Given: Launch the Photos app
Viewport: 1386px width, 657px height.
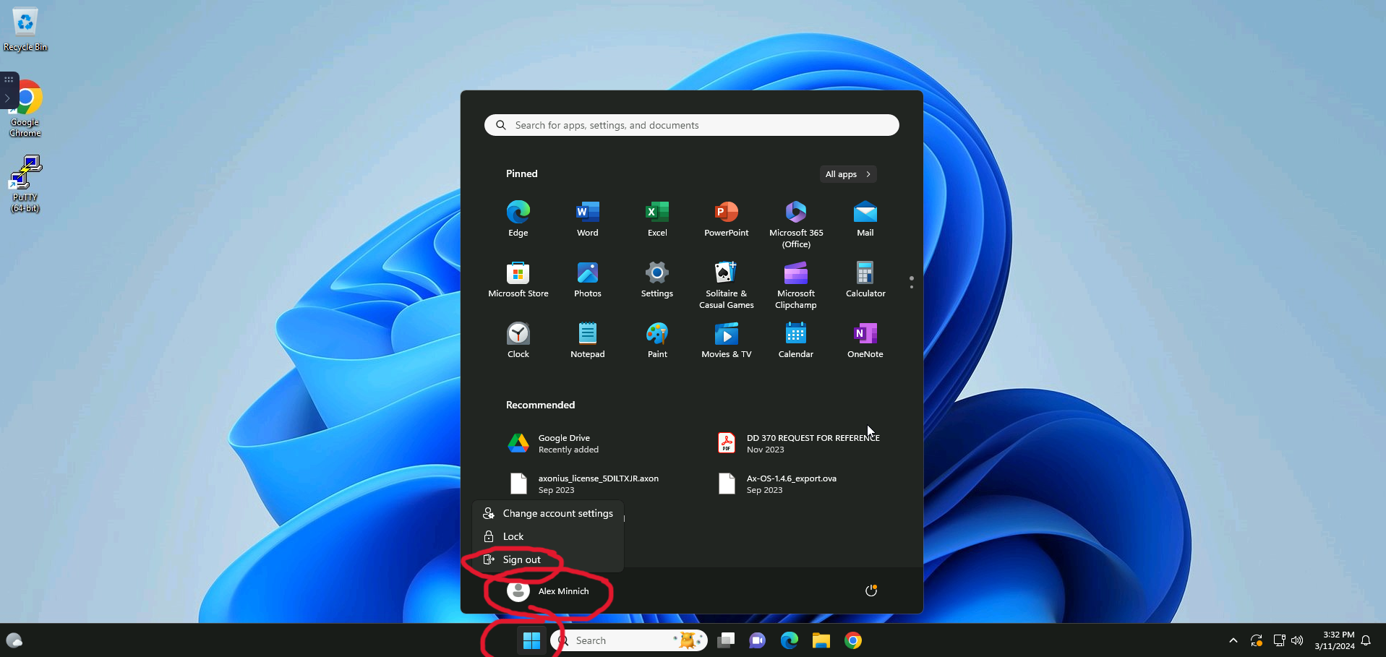Looking at the screenshot, I should 587,280.
